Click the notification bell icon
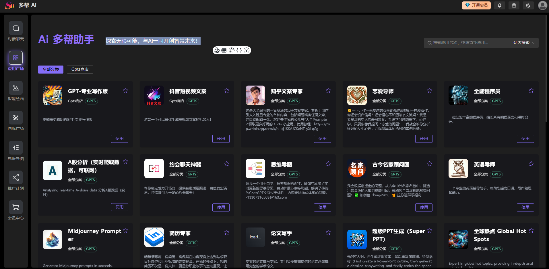This screenshot has height=269, width=549. pos(499,5)
